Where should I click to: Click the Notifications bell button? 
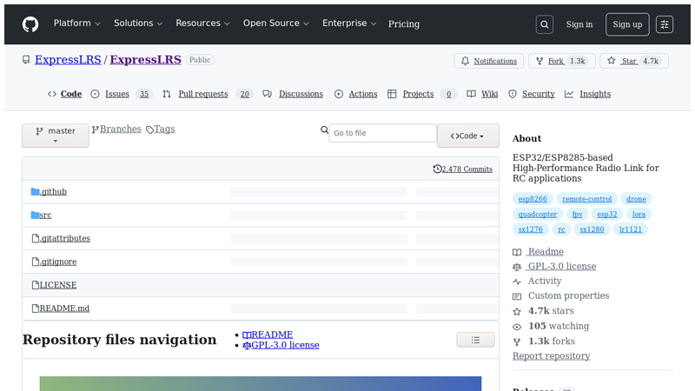coord(488,61)
